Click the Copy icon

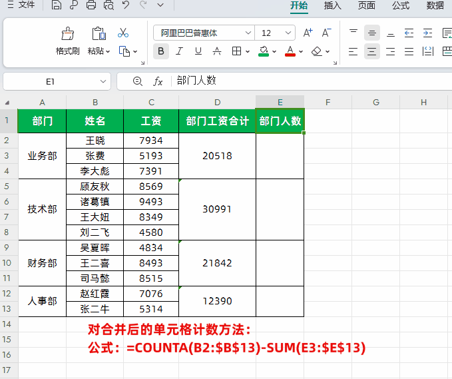(x=124, y=51)
